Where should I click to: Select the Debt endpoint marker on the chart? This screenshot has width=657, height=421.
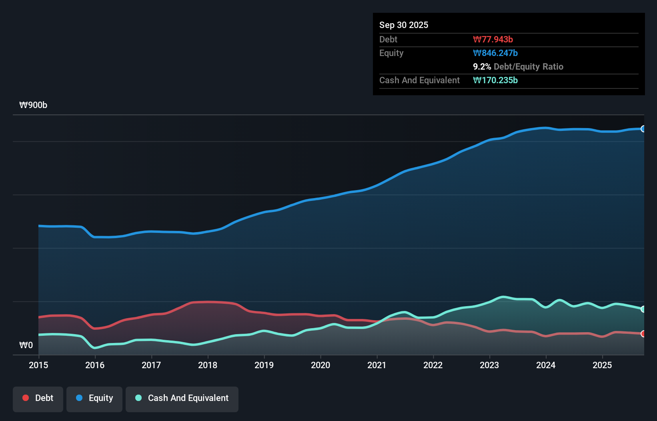click(643, 333)
